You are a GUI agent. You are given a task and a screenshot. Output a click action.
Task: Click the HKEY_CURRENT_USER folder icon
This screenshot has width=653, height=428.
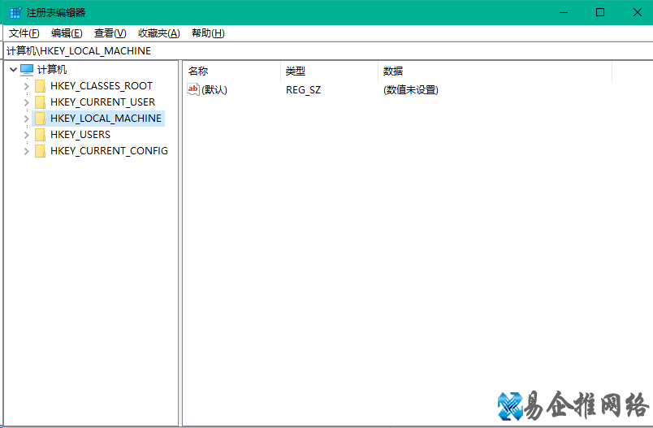pos(41,102)
